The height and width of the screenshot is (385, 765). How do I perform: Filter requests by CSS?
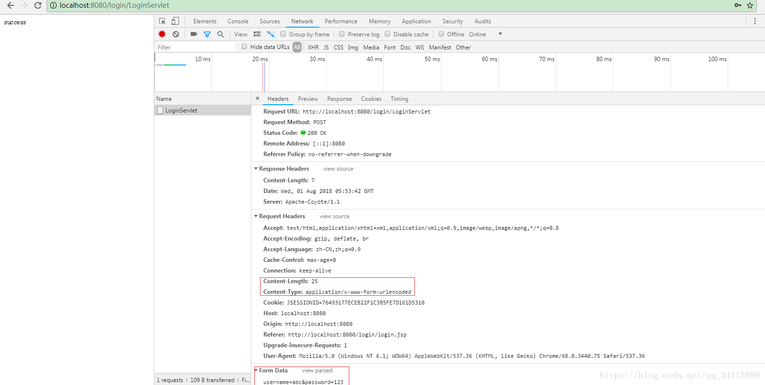click(x=339, y=48)
